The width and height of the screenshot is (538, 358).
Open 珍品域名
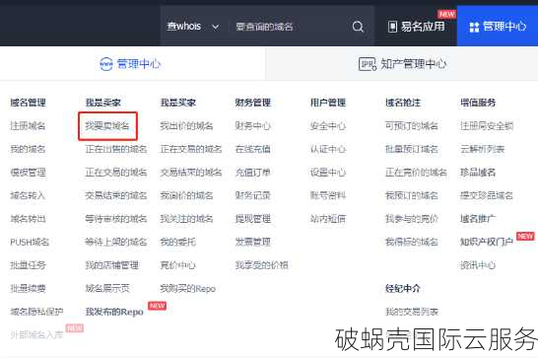click(478, 173)
